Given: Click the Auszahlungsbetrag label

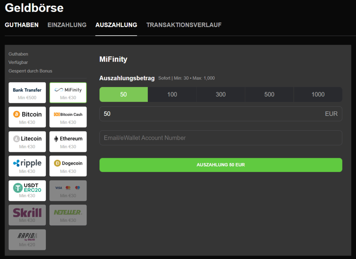Looking at the screenshot, I should tap(127, 78).
